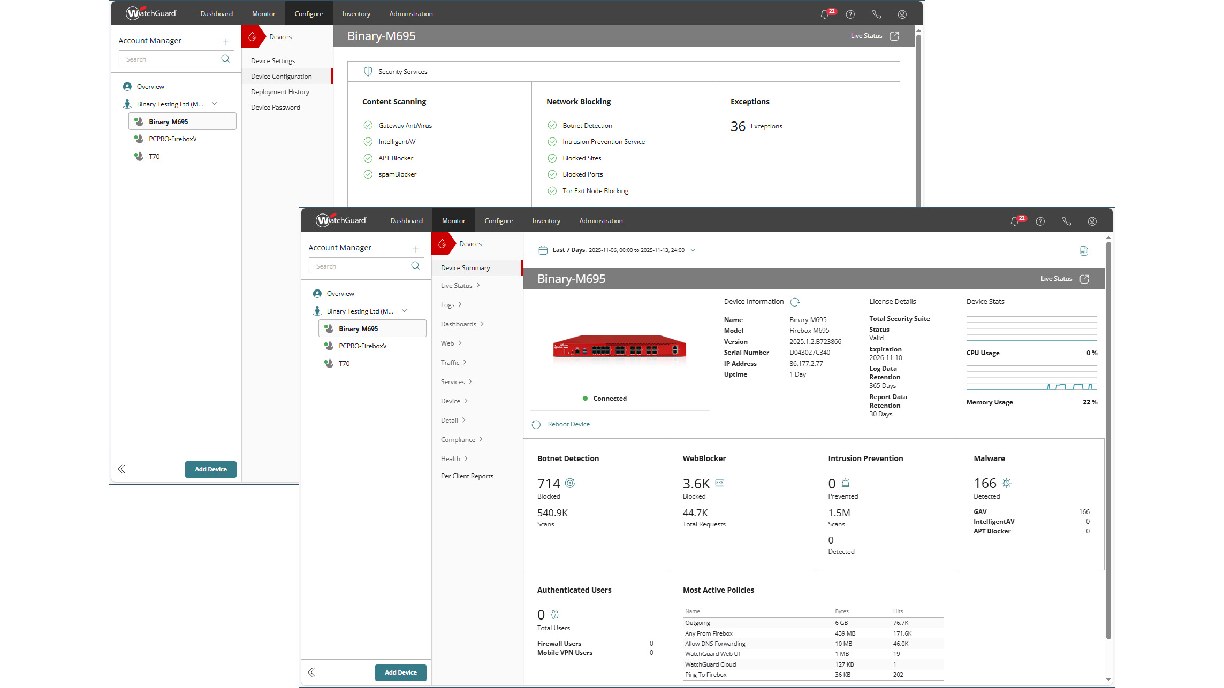The height and width of the screenshot is (688, 1224).
Task: Export the device summary as PDF
Action: click(1084, 250)
